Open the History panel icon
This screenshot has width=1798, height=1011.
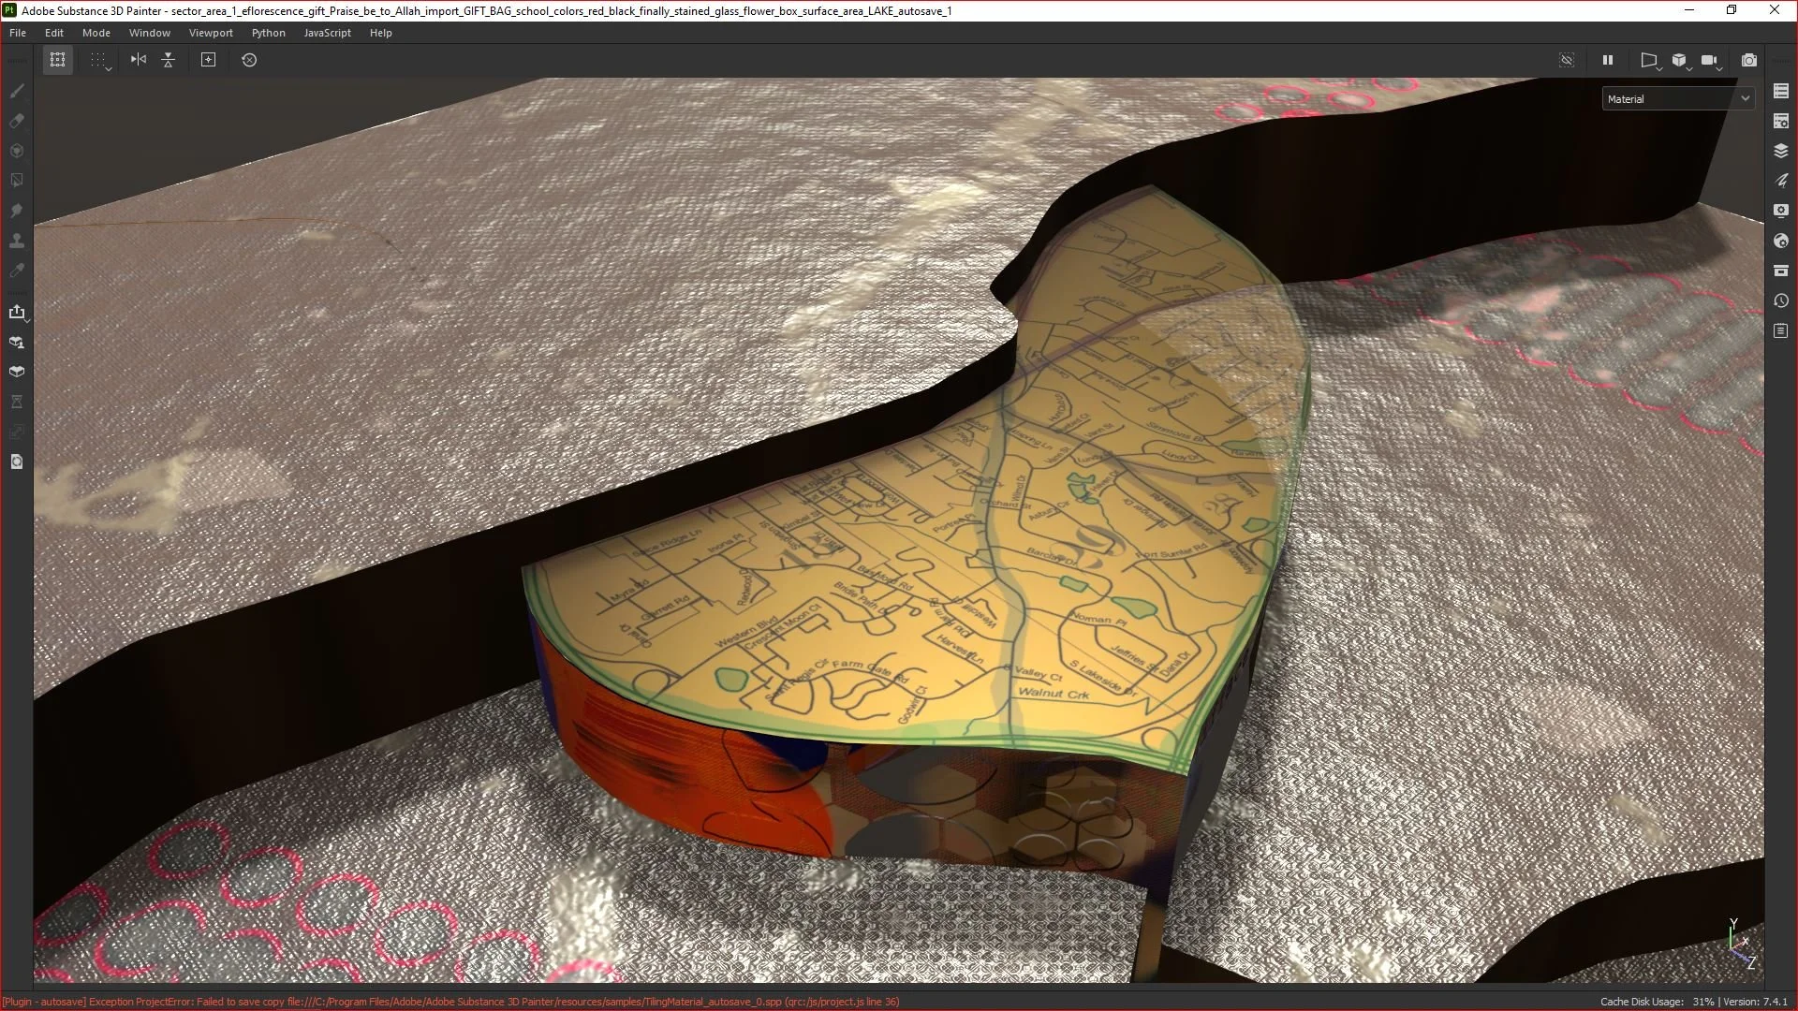click(1781, 301)
